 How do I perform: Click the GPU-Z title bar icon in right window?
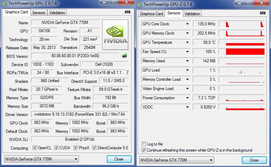[139, 4]
